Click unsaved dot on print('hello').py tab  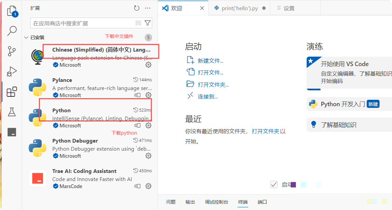tap(264, 8)
